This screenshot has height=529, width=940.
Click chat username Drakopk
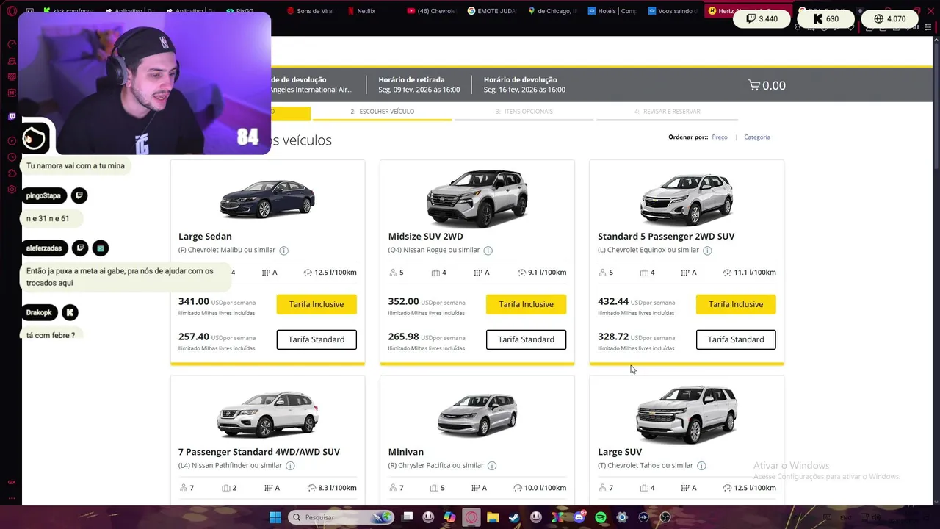(39, 312)
